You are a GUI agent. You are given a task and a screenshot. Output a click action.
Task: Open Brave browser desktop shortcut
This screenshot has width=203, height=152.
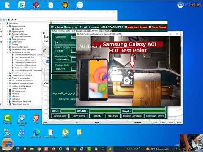36,119
